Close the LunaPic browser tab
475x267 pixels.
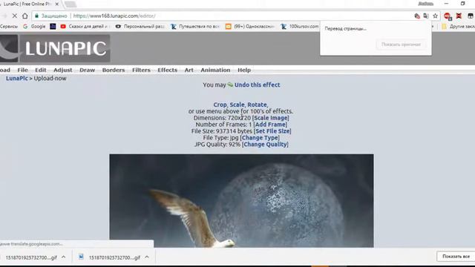(56, 4)
